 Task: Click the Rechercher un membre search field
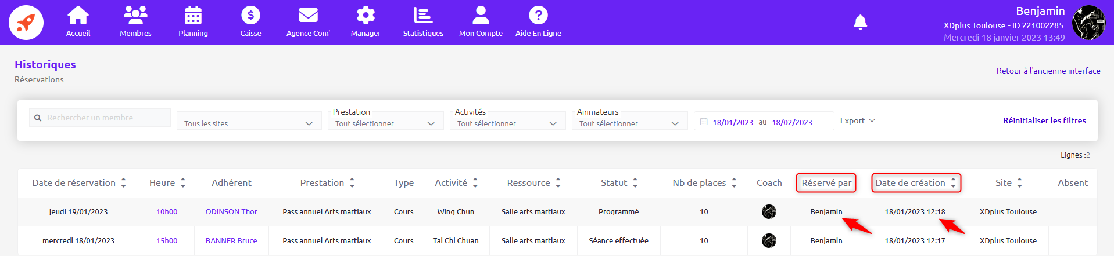tap(105, 118)
